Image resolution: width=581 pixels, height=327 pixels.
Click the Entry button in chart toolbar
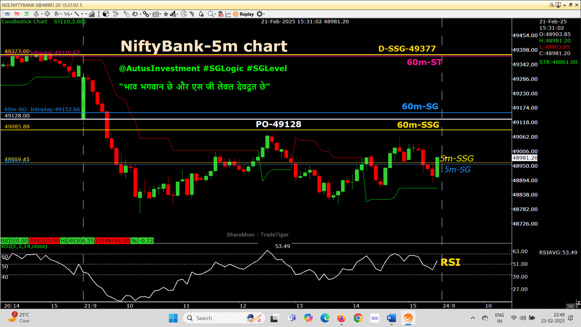tap(7, 14)
